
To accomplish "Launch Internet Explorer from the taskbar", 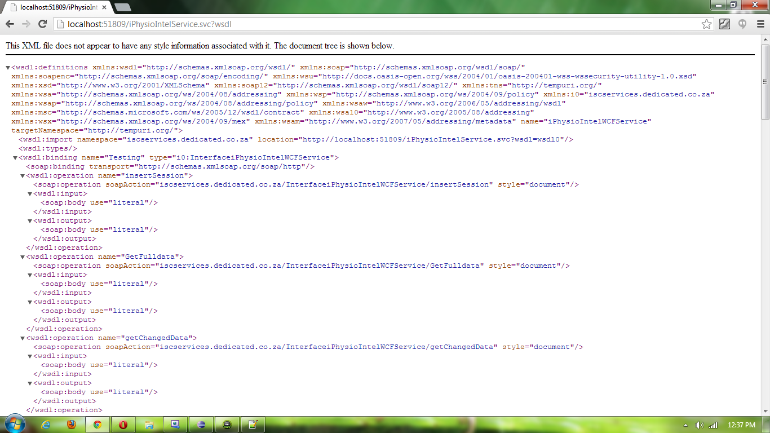I will [47, 425].
